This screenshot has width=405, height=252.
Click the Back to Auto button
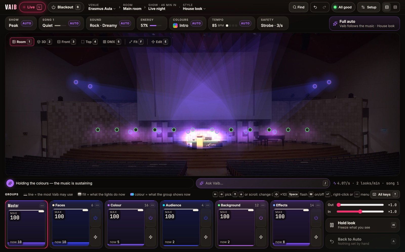pos(362,241)
